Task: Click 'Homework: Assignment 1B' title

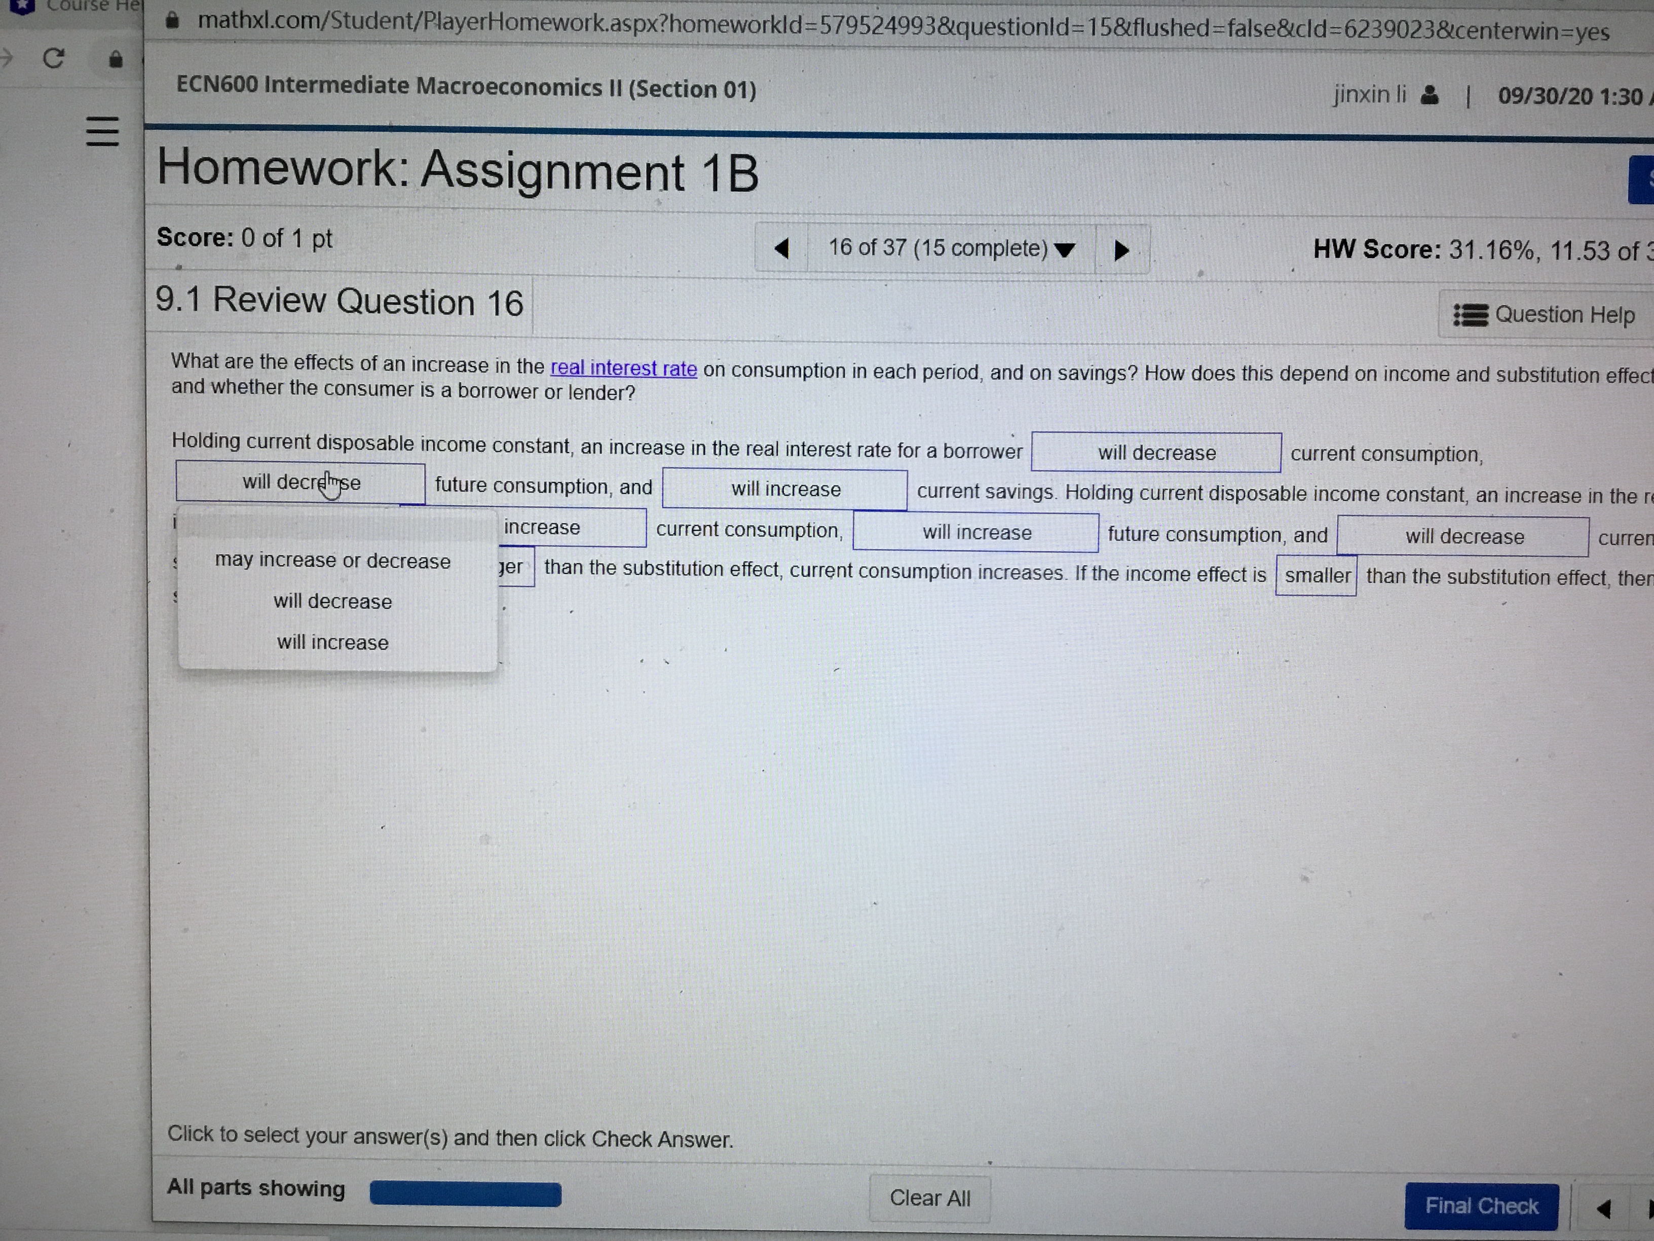Action: point(458,170)
